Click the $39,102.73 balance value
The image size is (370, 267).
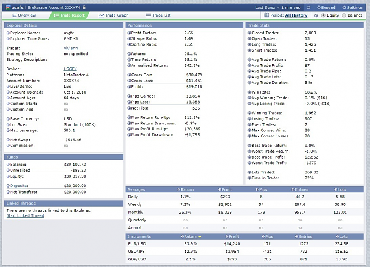coord(75,165)
